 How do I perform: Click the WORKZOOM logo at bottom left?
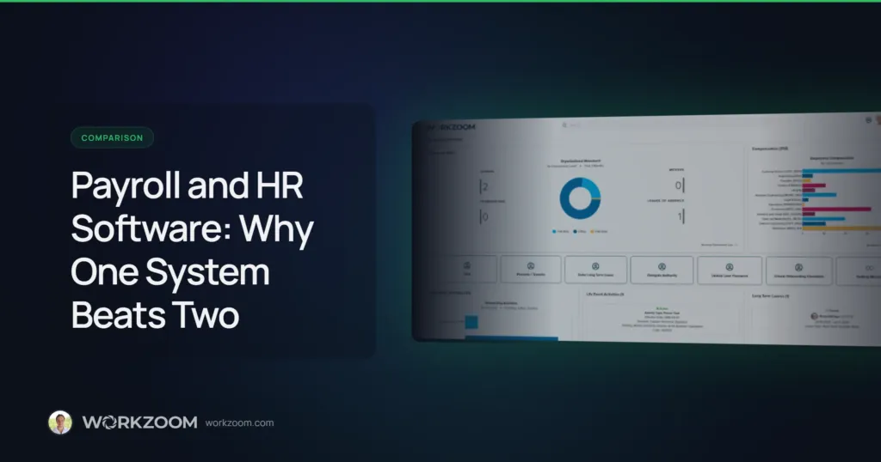(140, 422)
